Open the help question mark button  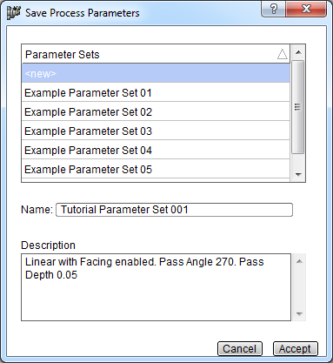(x=273, y=9)
